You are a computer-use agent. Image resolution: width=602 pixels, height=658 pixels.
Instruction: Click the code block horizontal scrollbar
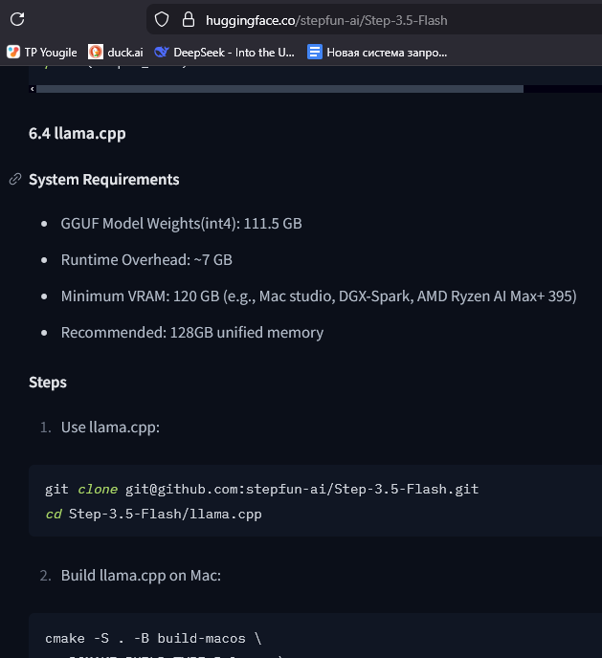278,89
